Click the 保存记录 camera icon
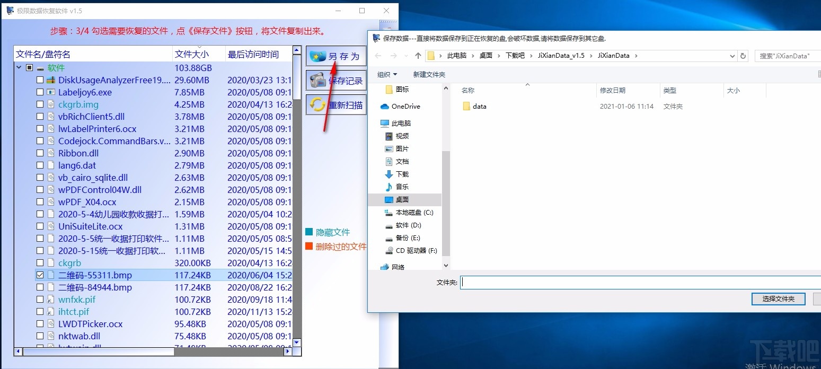 pyautogui.click(x=319, y=81)
